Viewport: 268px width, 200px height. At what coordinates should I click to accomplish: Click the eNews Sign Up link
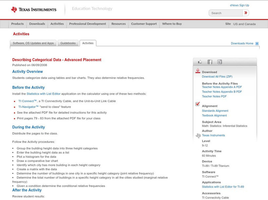pos(240,5)
